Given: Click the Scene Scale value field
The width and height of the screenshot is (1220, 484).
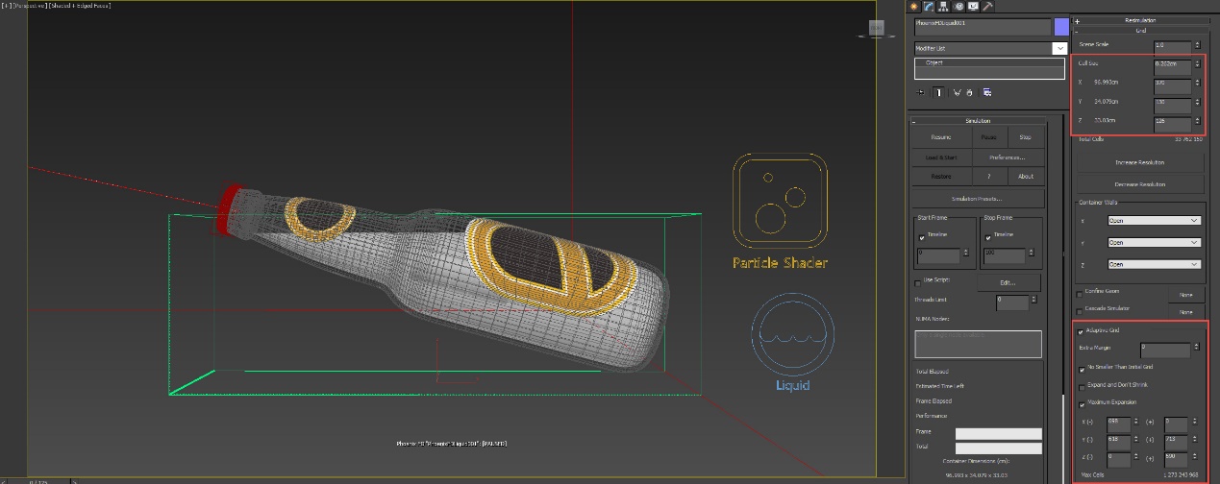Looking at the screenshot, I should (1171, 45).
